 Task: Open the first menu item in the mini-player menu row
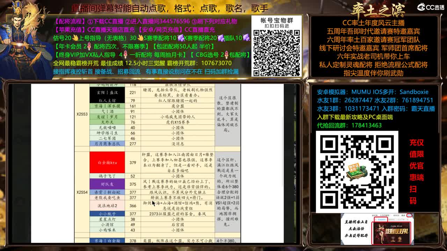point(374,215)
